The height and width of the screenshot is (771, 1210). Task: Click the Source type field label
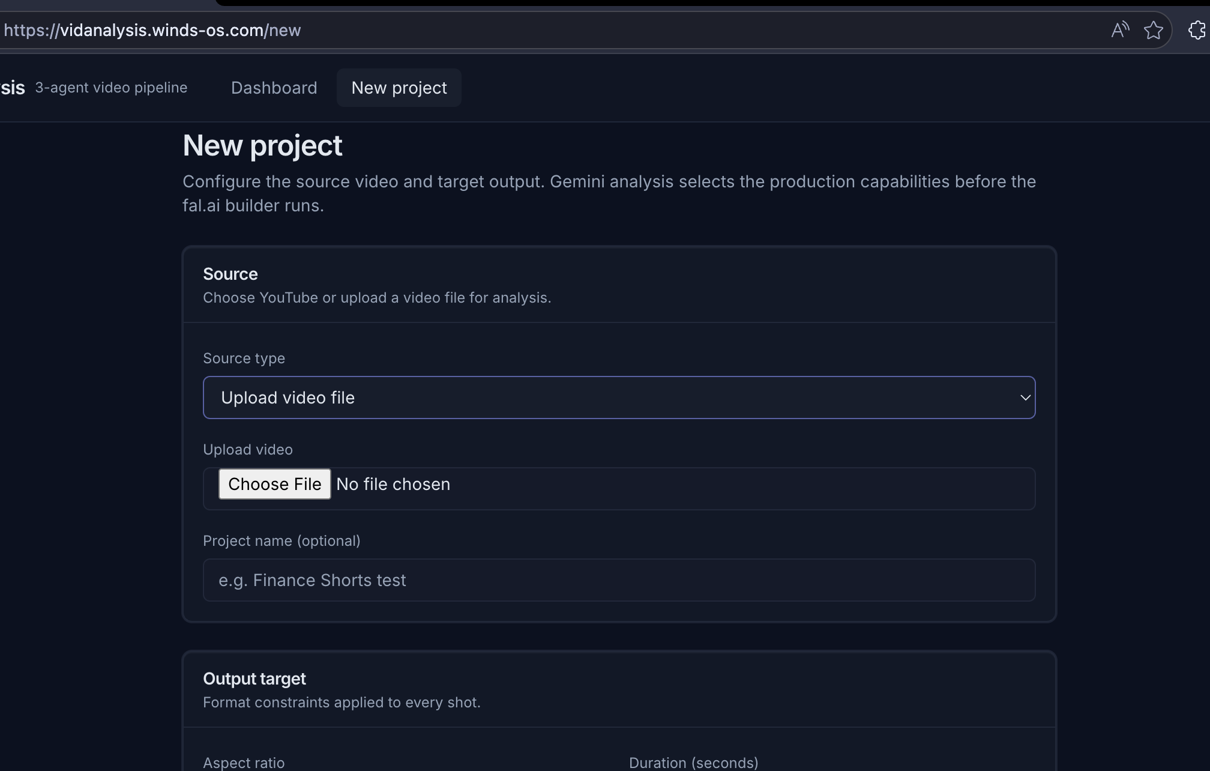[x=244, y=358]
